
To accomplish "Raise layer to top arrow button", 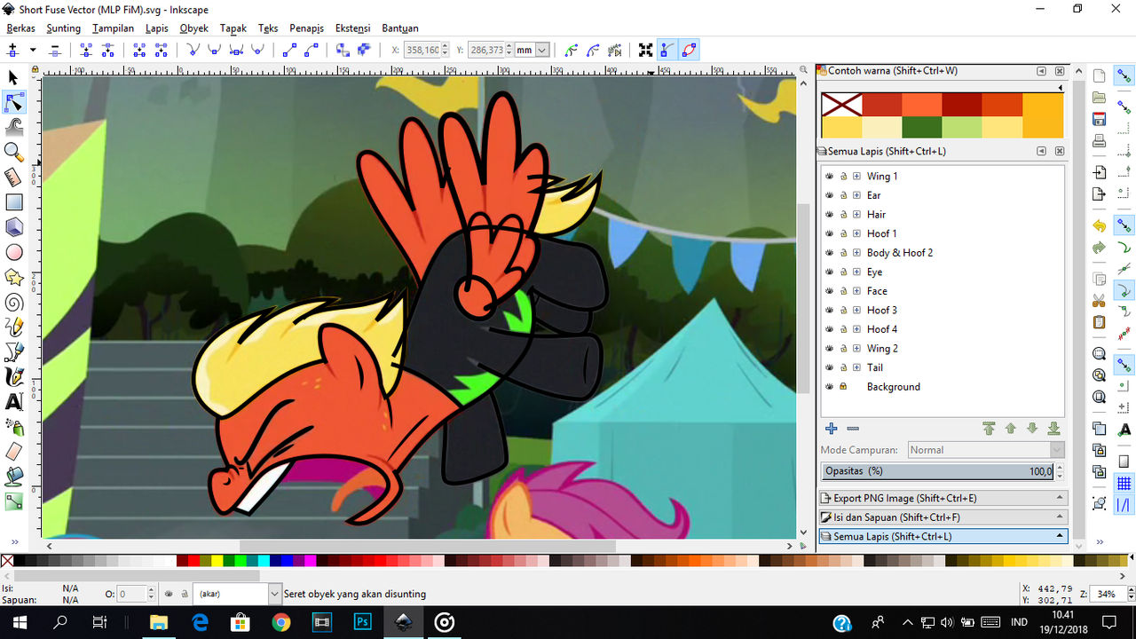I will pyautogui.click(x=989, y=429).
